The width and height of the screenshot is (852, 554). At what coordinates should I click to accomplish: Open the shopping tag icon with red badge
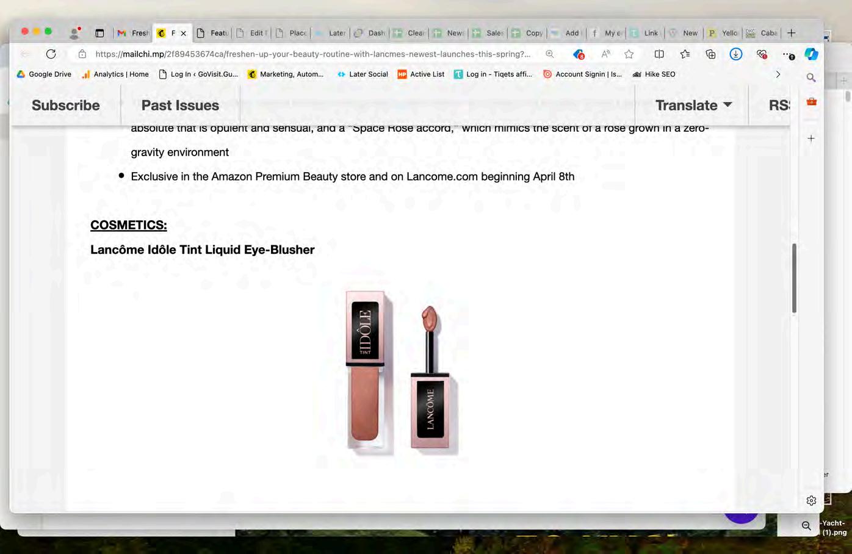pyautogui.click(x=579, y=54)
